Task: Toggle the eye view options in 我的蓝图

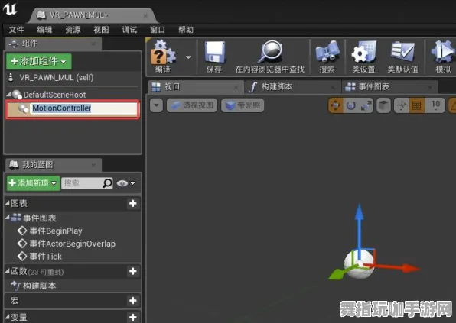Action: click(x=125, y=183)
